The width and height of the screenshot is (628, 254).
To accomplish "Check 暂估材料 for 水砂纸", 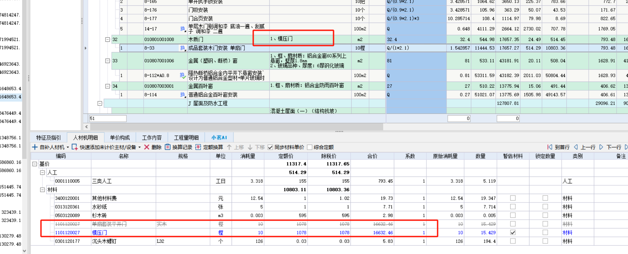I will click(x=513, y=207).
